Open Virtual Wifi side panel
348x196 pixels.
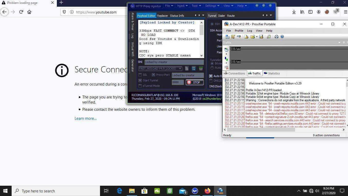click(132, 49)
